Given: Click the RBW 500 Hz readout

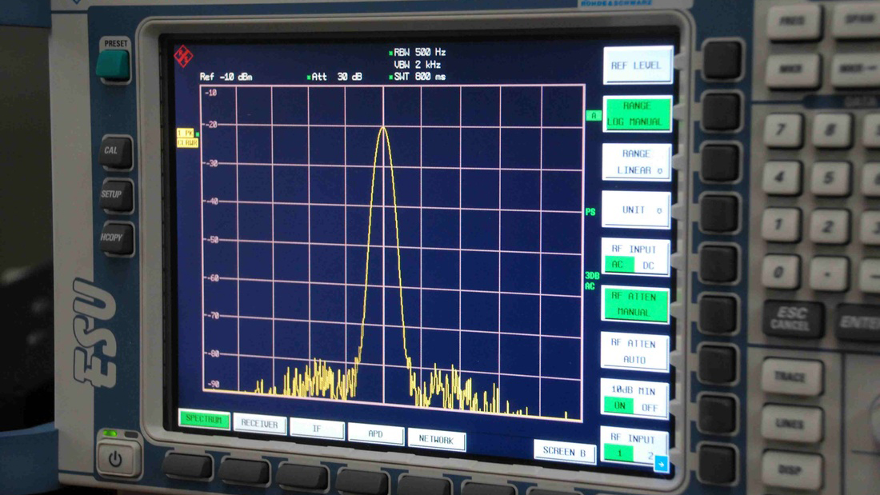Looking at the screenshot, I should tap(418, 52).
